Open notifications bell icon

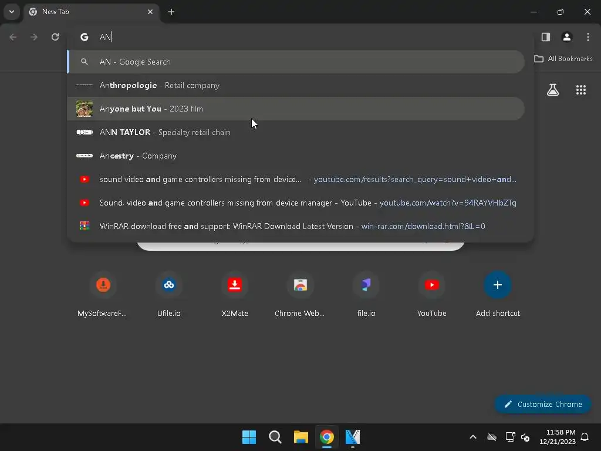click(585, 437)
